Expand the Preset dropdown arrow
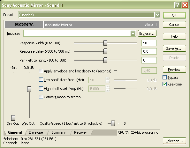The height and width of the screenshot is (148, 190). coord(157,15)
